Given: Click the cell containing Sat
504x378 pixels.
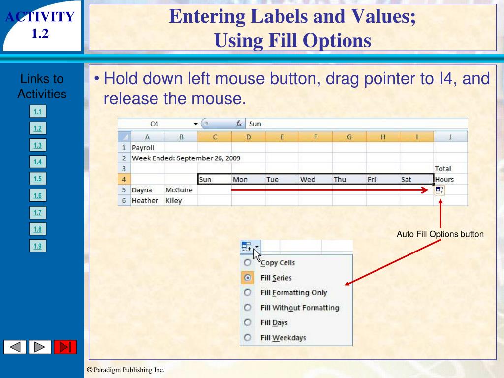Looking at the screenshot, I should 417,179.
